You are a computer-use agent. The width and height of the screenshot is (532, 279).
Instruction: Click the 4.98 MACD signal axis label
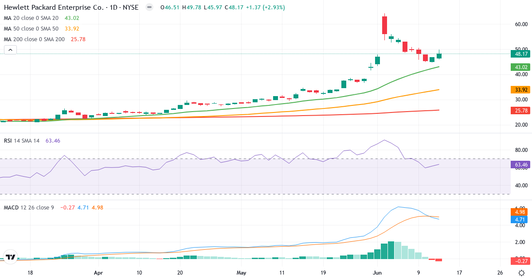point(520,212)
